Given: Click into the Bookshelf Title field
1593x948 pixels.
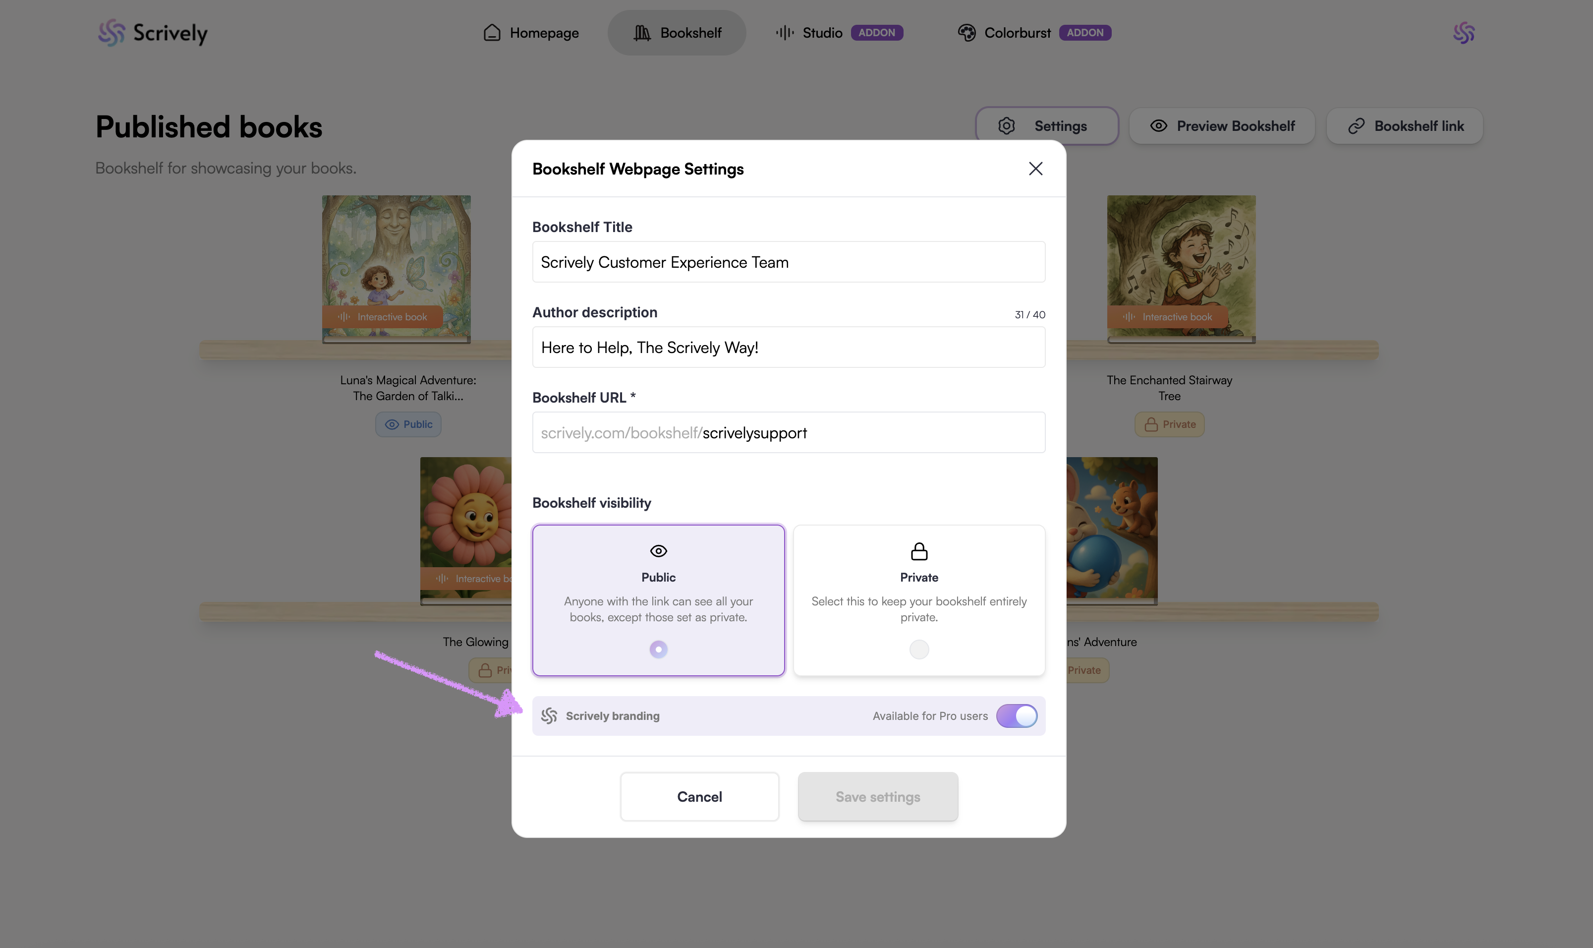Looking at the screenshot, I should pyautogui.click(x=788, y=262).
